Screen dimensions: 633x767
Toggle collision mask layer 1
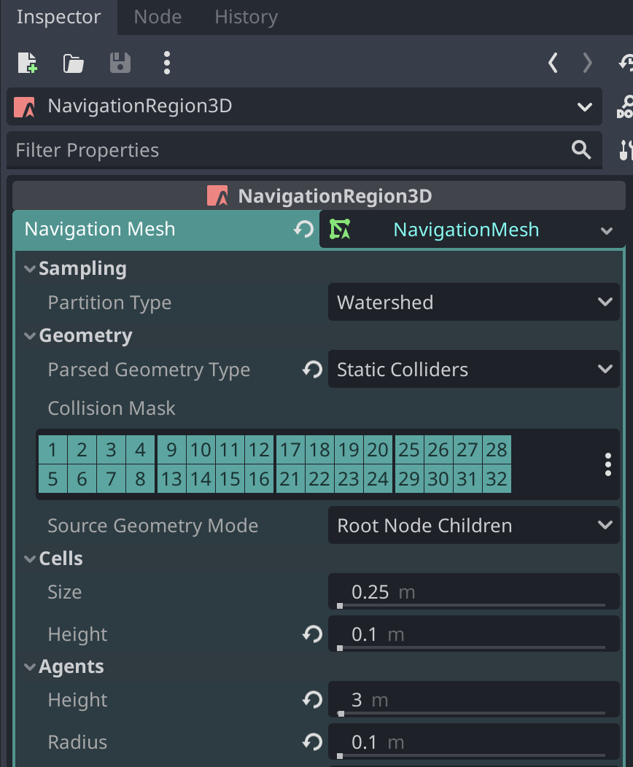tap(53, 450)
